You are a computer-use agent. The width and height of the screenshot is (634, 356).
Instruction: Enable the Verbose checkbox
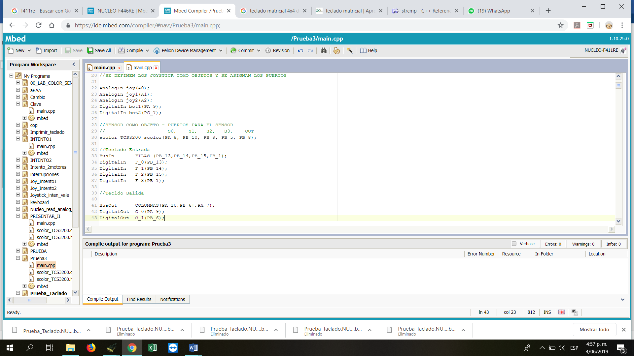pos(514,244)
